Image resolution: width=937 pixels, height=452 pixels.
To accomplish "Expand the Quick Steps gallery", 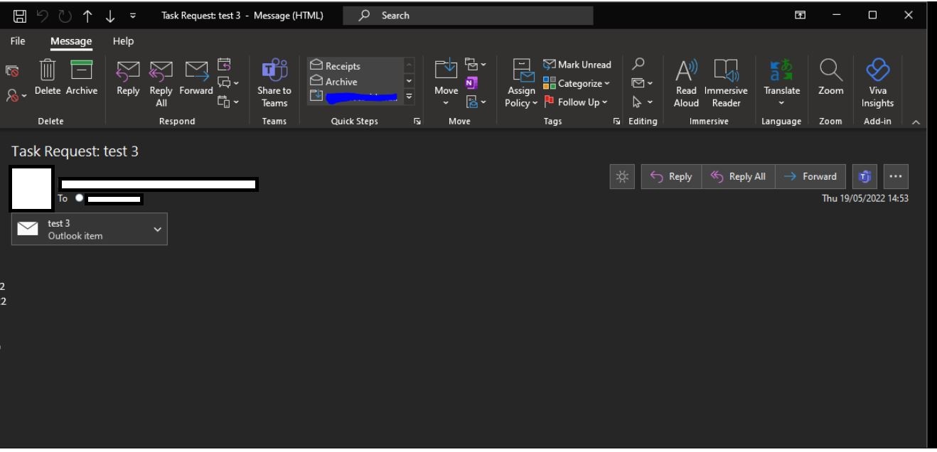I will point(409,97).
